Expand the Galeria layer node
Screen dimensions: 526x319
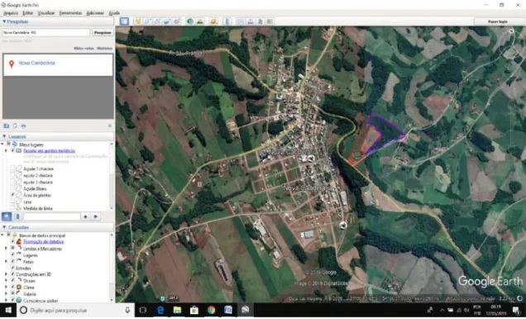(x=6, y=294)
